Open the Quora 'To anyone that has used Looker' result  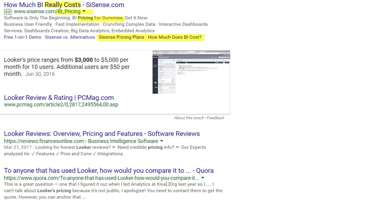click(109, 171)
